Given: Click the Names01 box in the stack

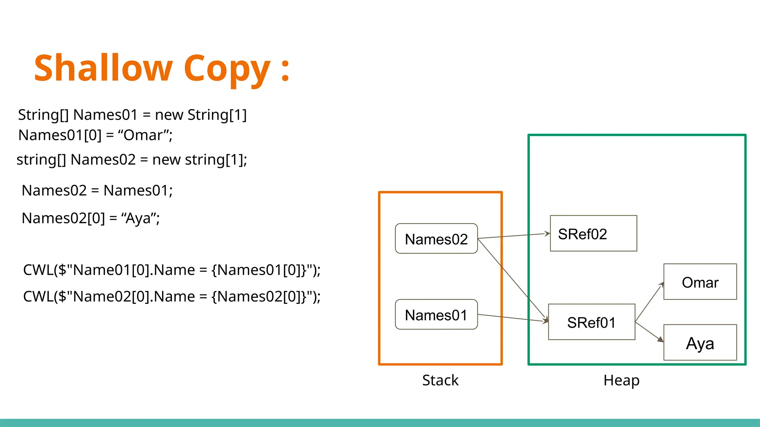Looking at the screenshot, I should (x=436, y=314).
